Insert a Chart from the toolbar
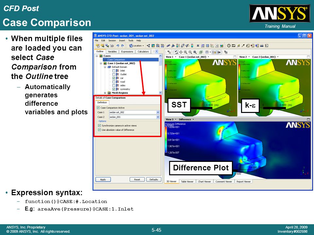Image resolution: width=314 pixels, height=235 pixels. point(212,46)
